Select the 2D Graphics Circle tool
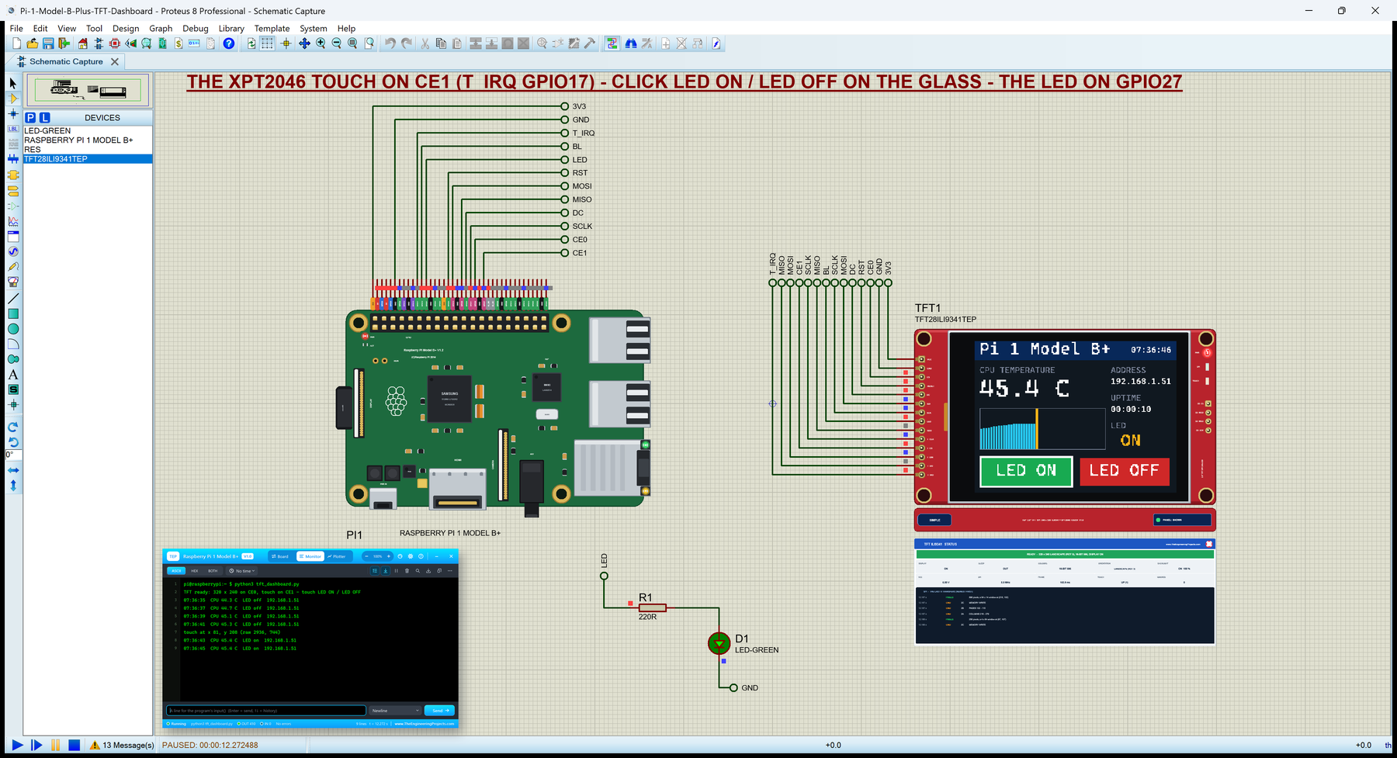This screenshot has width=1397, height=758. [12, 329]
